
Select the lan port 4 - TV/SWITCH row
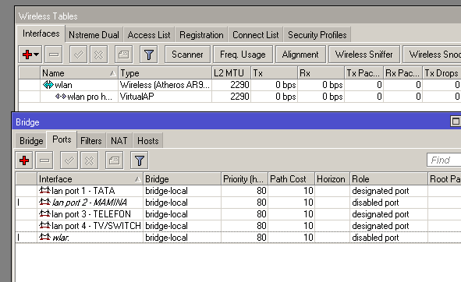238,226
